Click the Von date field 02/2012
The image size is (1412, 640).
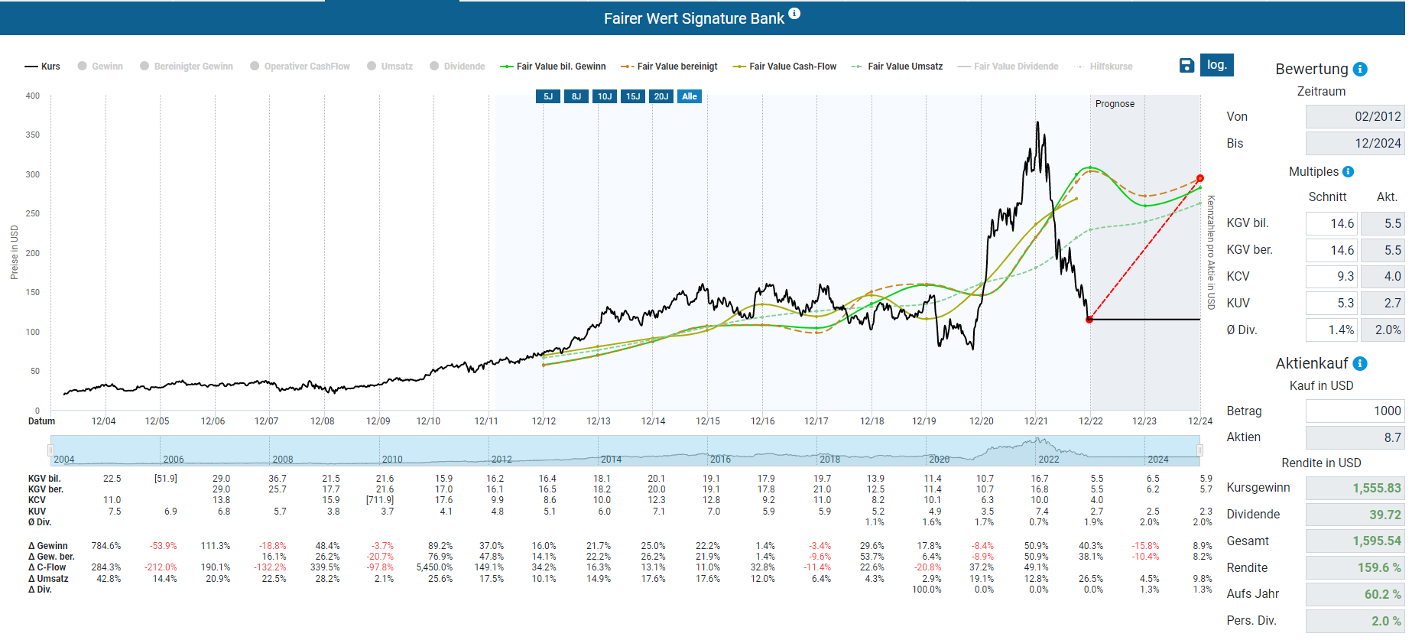tap(1355, 116)
